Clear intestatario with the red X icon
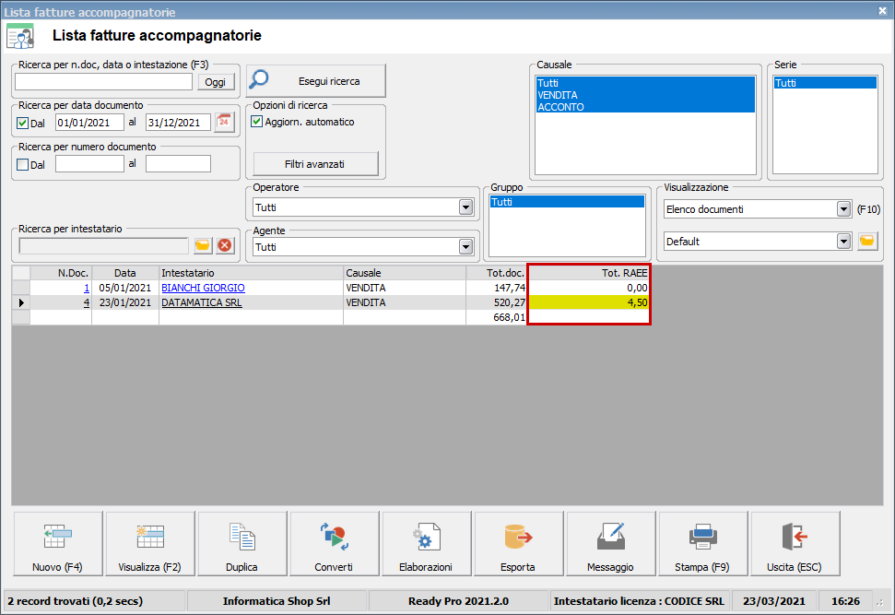 click(x=226, y=245)
